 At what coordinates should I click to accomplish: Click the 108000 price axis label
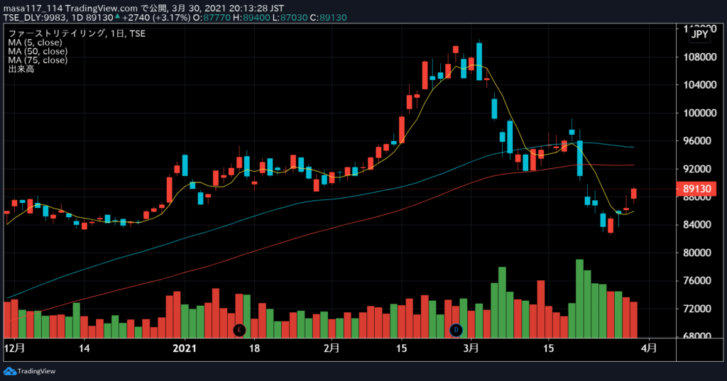(x=700, y=57)
